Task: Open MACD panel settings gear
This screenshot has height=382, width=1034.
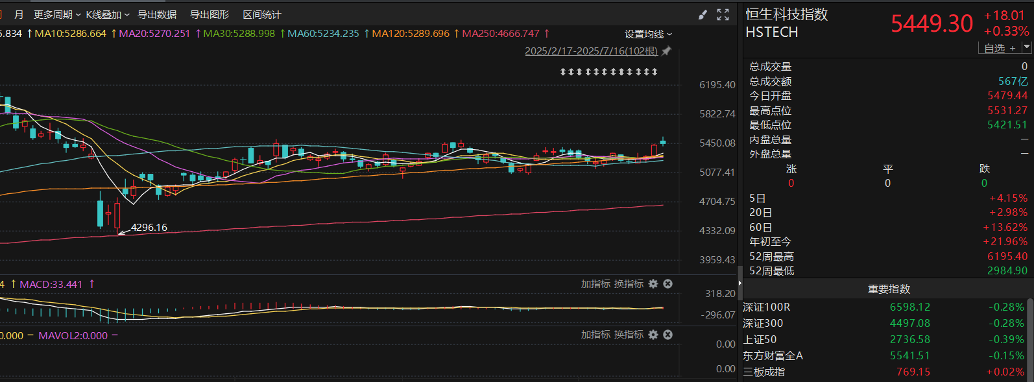Action: point(653,284)
